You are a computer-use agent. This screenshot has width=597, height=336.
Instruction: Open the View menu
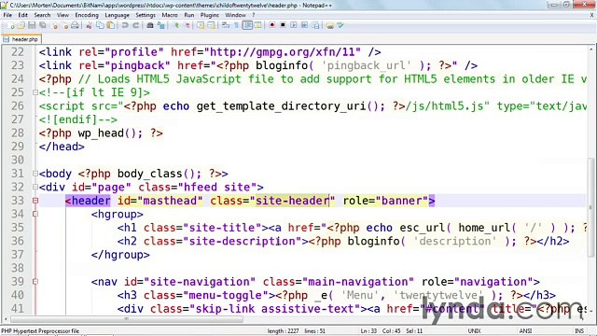62,15
